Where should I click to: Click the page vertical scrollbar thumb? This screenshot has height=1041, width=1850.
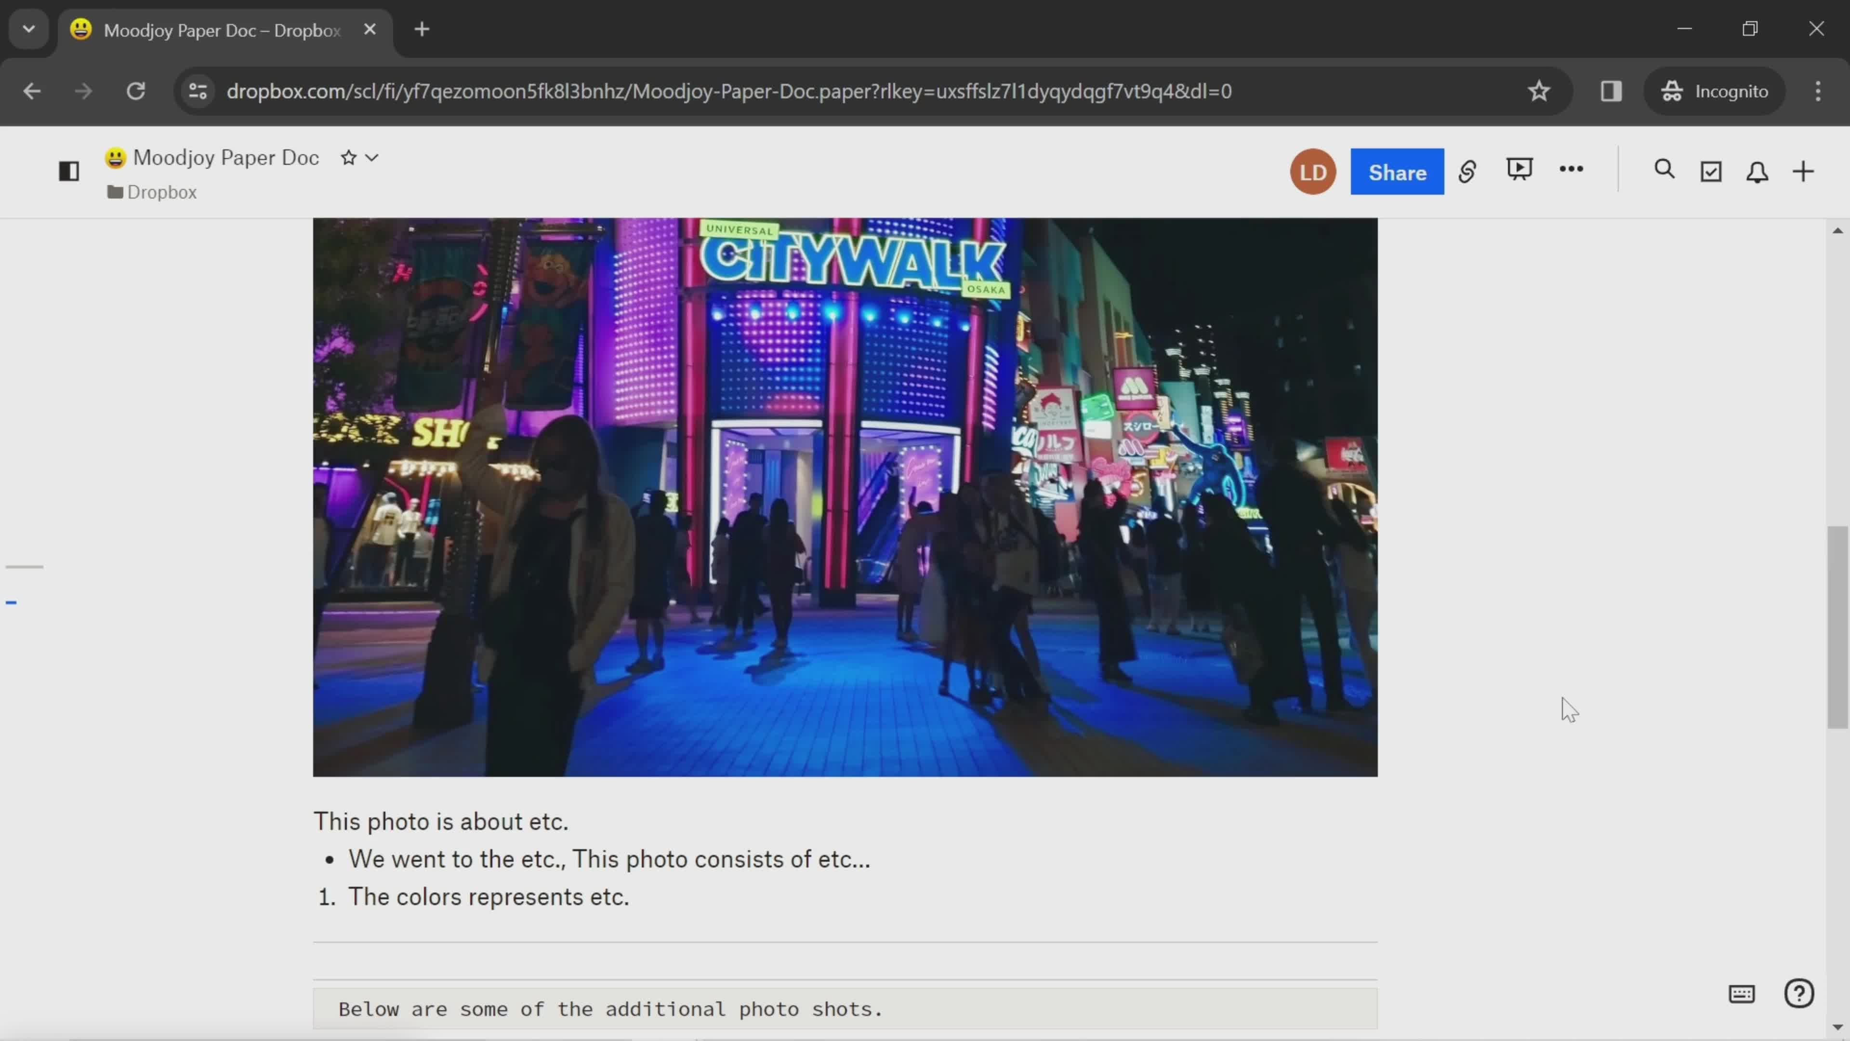pyautogui.click(x=1837, y=627)
